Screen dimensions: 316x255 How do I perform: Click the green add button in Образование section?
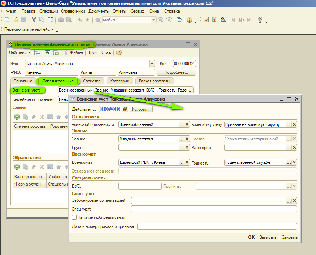coord(17,167)
